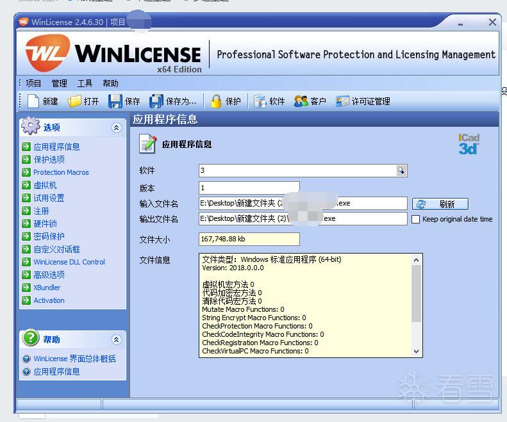Image resolution: width=507 pixels, height=422 pixels.
Task: Go to the 高级选项 section
Action: click(49, 275)
